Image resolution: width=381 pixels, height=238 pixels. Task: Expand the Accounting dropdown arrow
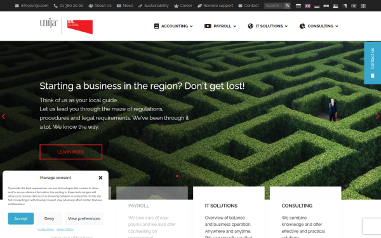pyautogui.click(x=191, y=26)
